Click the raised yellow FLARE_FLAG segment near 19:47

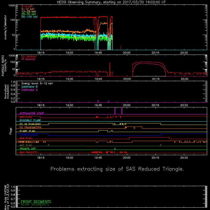[x=103, y=130]
